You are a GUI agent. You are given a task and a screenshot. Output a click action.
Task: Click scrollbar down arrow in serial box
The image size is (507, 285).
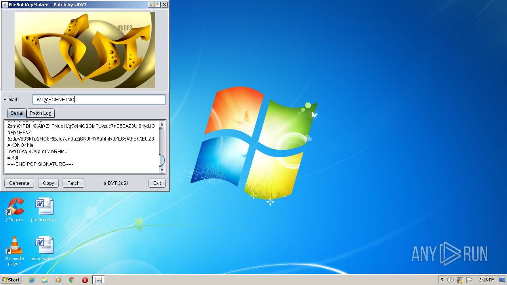[162, 170]
